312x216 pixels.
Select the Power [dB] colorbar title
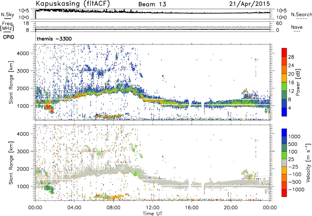pyautogui.click(x=298, y=82)
